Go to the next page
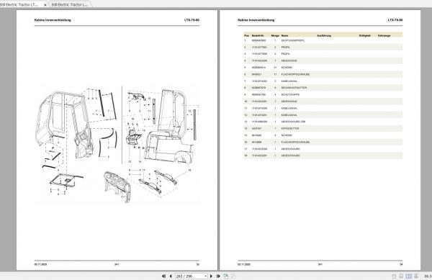The height and width of the screenshot is (280, 432). (211, 276)
